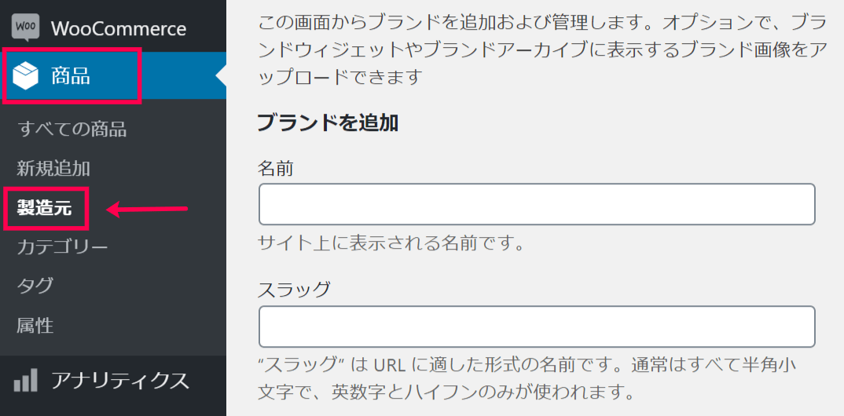Image resolution: width=844 pixels, height=416 pixels.
Task: Click the red arrow pointing at 製造元
Action: [x=147, y=209]
